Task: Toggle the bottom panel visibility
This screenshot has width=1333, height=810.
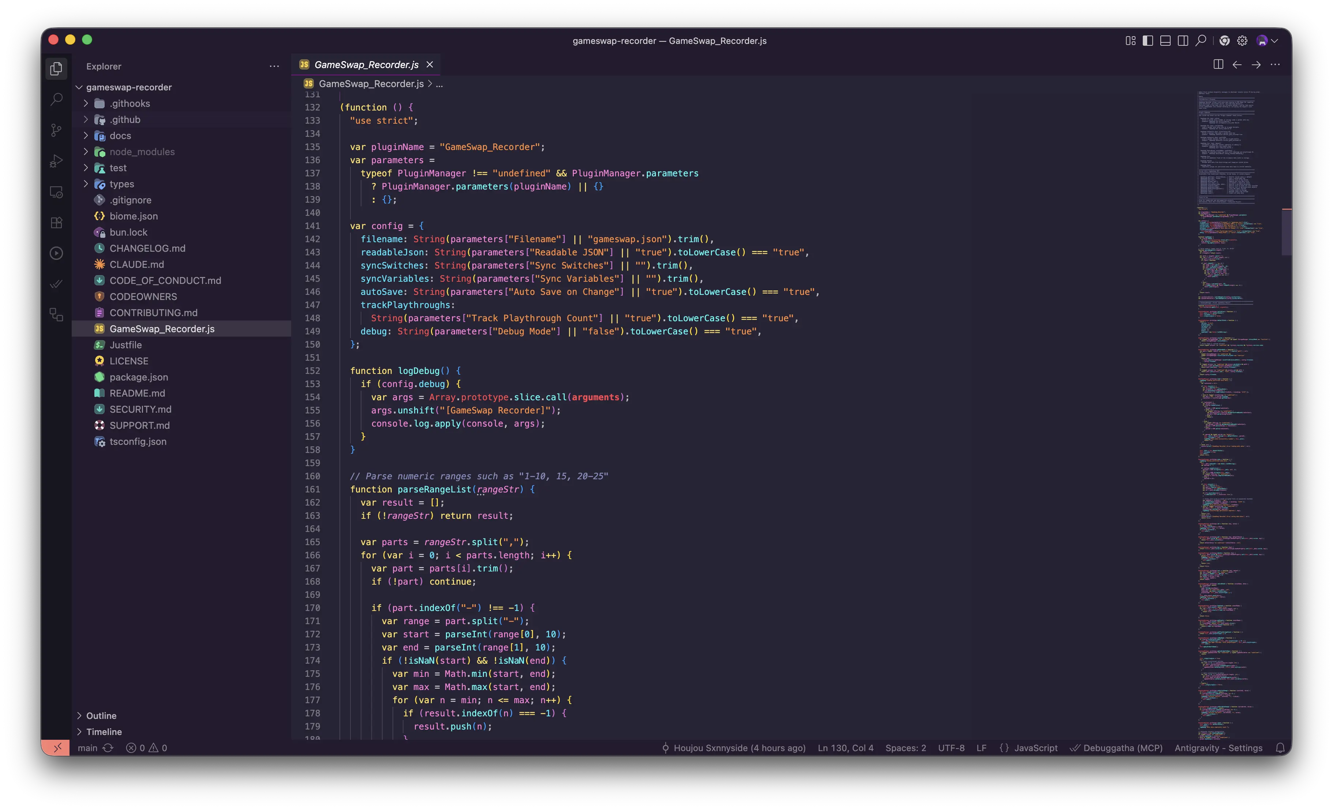Action: (1165, 41)
